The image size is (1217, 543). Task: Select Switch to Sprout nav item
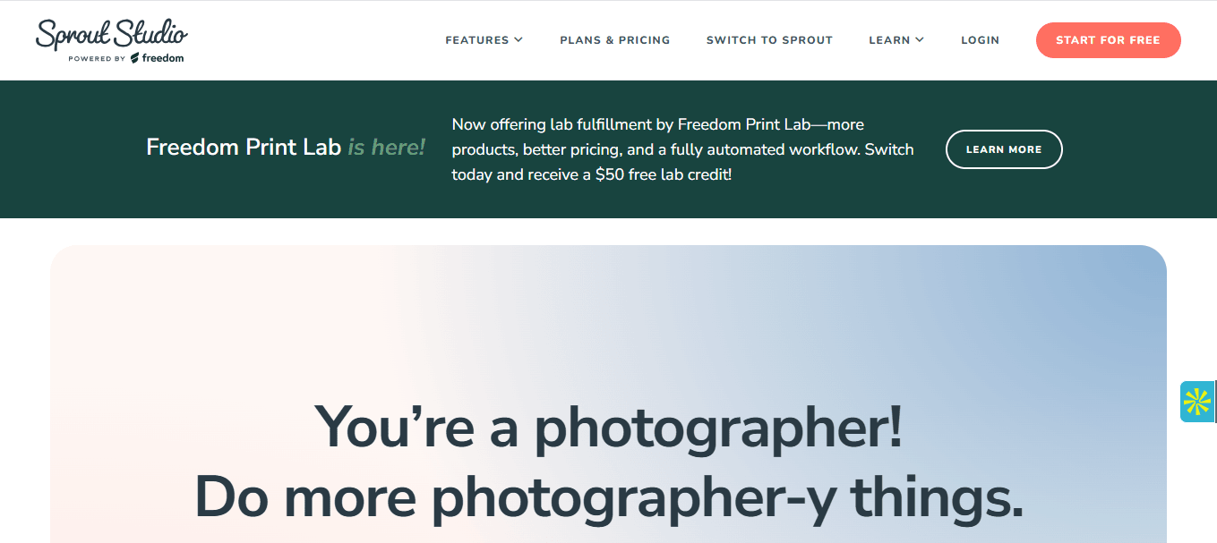tap(769, 40)
